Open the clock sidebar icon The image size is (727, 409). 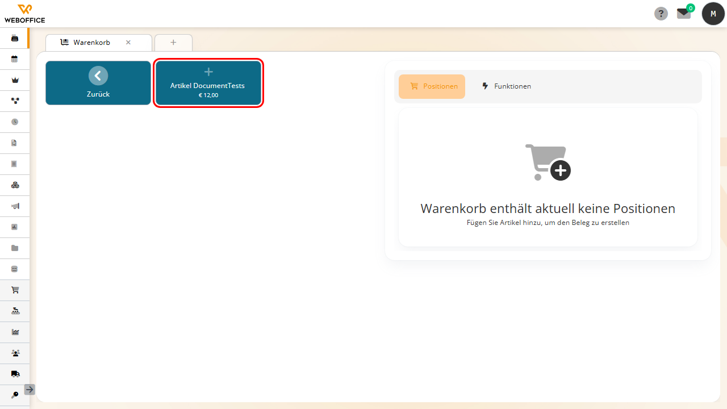coord(15,122)
